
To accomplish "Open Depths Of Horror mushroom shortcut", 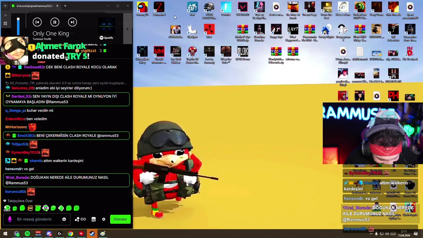I will click(192, 55).
